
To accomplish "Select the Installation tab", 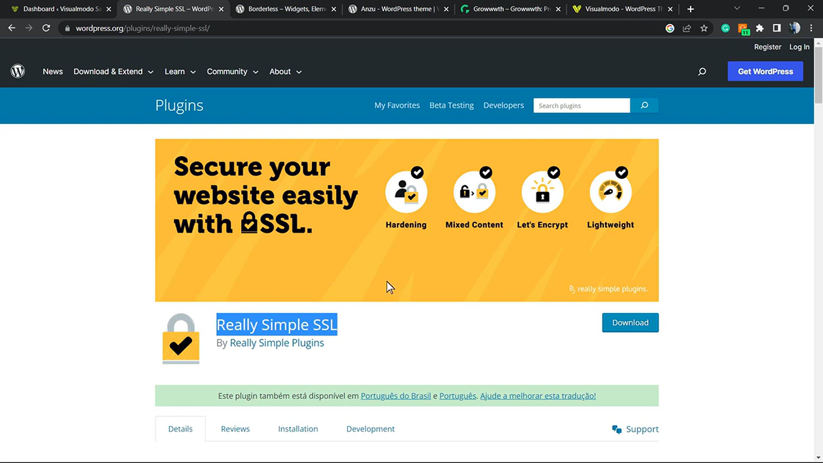I will [x=298, y=429].
